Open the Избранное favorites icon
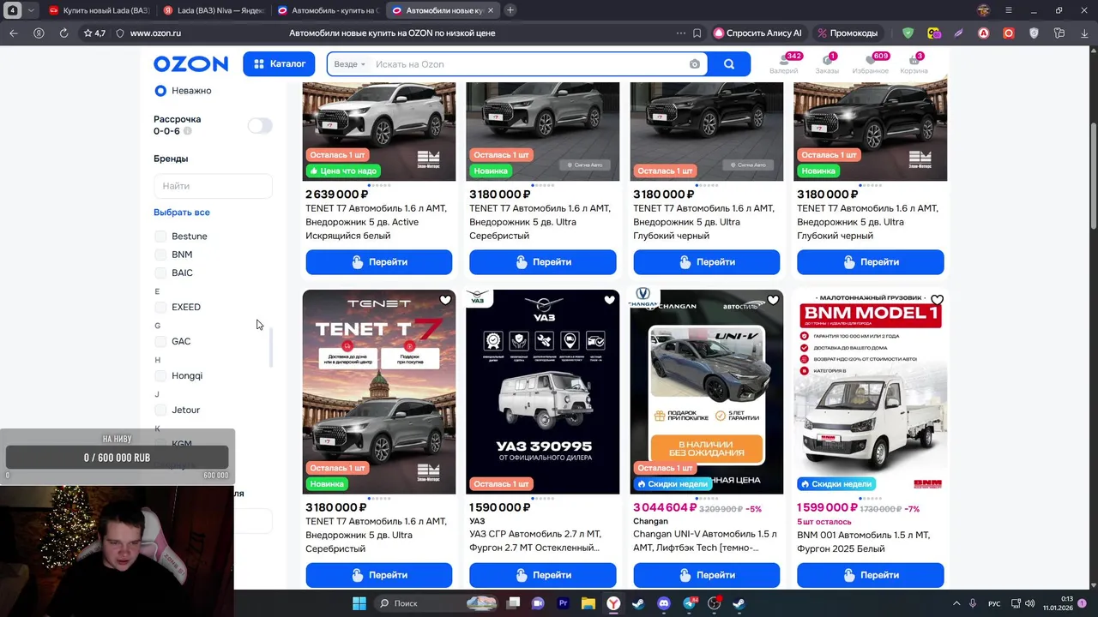The image size is (1098, 617). coord(870,63)
